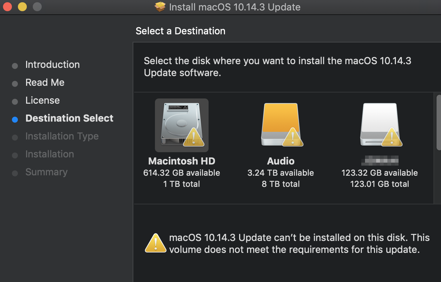The image size is (441, 282).
Task: Go to the Introduction step
Action: (52, 65)
